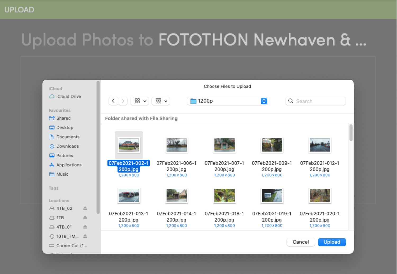Open the group-by options dropdown

161,101
